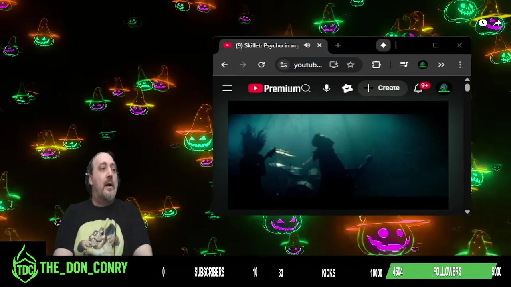This screenshot has height=287, width=511.
Task: Minimize the Chrome window
Action: point(412,45)
